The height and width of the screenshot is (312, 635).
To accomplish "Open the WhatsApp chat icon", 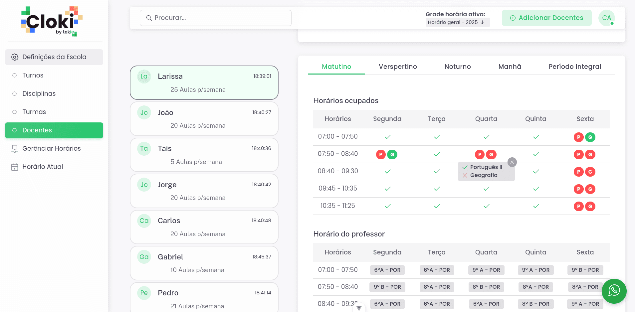I will click(614, 291).
